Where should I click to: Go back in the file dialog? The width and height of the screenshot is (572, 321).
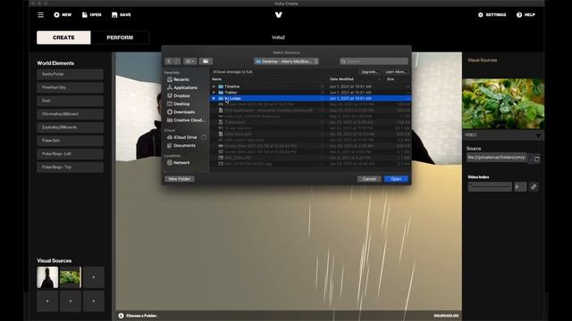tap(169, 62)
